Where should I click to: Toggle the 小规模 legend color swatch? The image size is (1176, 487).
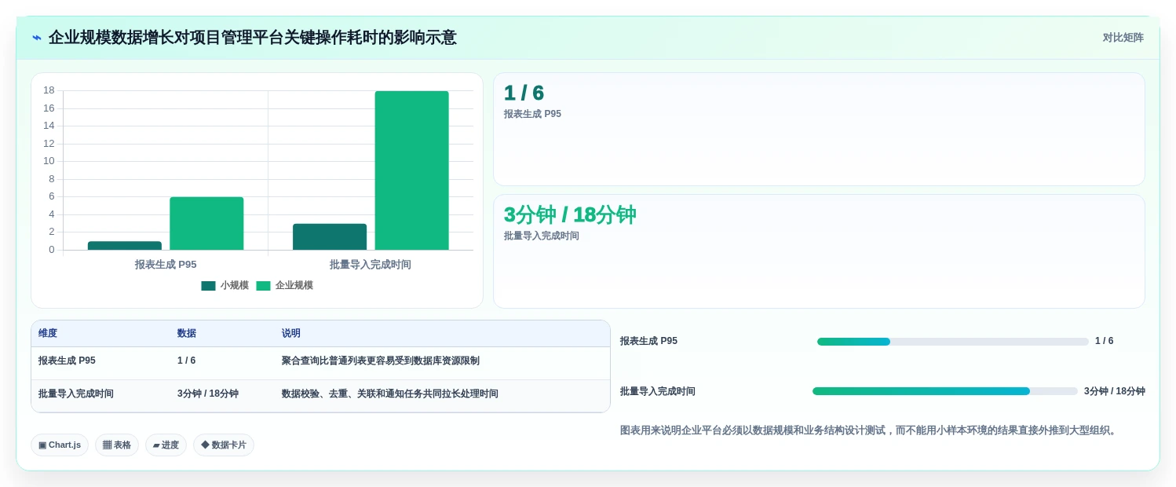point(208,286)
